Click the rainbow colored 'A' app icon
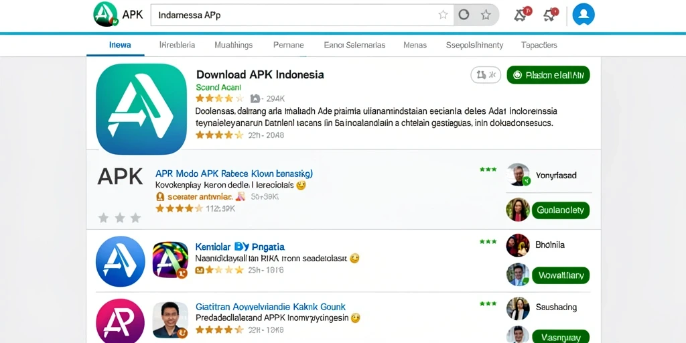This screenshot has width=686, height=343. click(170, 260)
